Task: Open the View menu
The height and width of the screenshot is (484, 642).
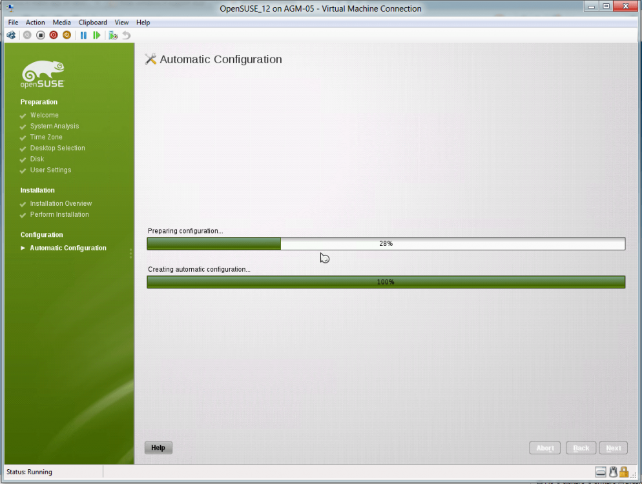Action: point(121,22)
